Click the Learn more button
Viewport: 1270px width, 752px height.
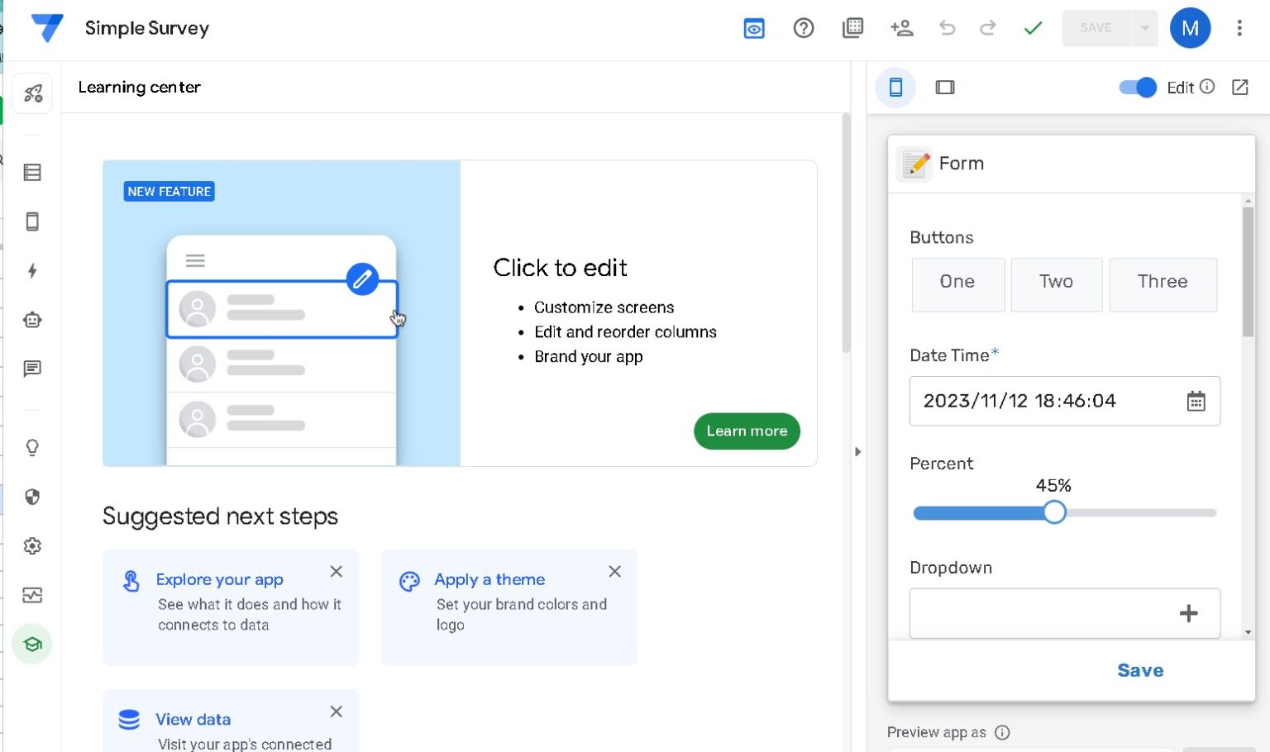point(746,431)
